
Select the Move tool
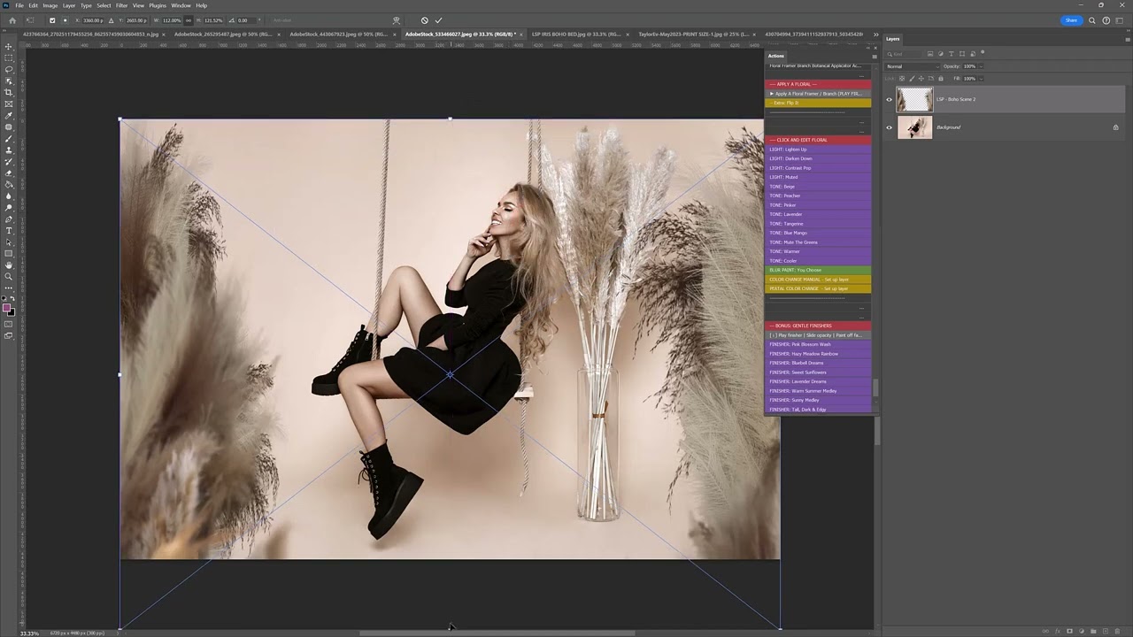coord(9,46)
